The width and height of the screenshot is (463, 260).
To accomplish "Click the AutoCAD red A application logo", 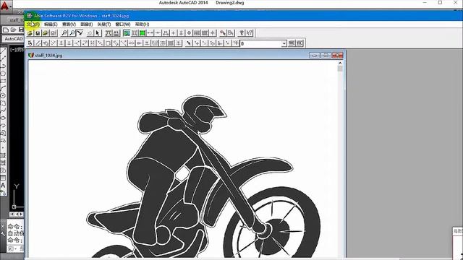I will pyautogui.click(x=5, y=5).
